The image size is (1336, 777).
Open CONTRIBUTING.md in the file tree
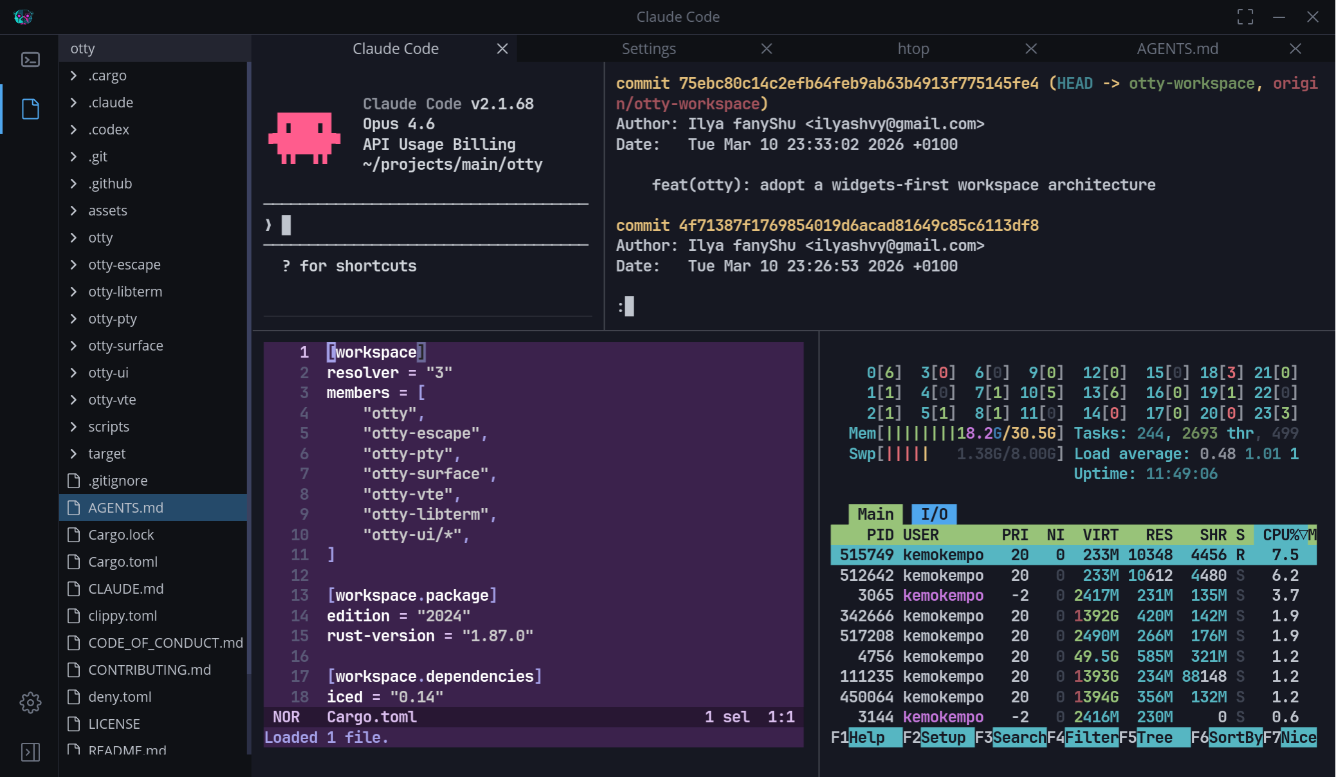153,670
